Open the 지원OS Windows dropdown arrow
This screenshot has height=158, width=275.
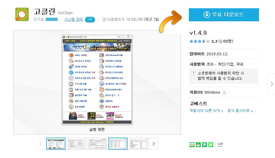click(x=224, y=92)
